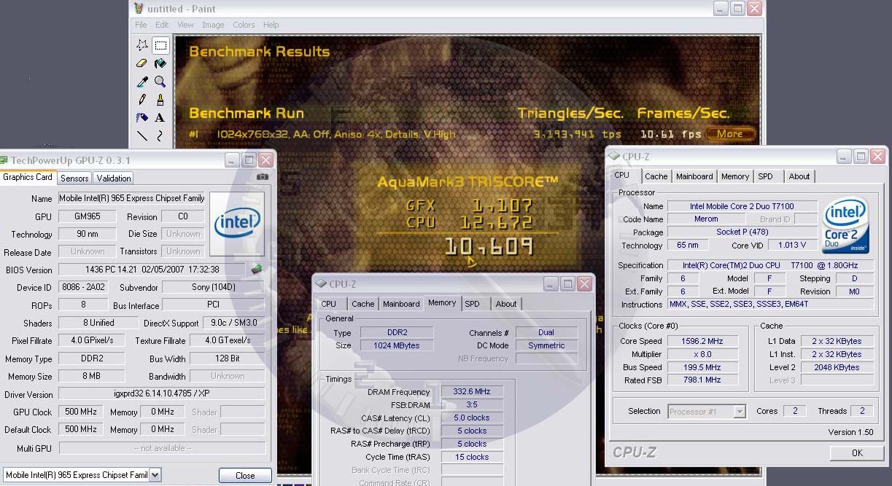Open the Validation tab in GPU-Z
This screenshot has height=486, width=892.
pyautogui.click(x=114, y=178)
